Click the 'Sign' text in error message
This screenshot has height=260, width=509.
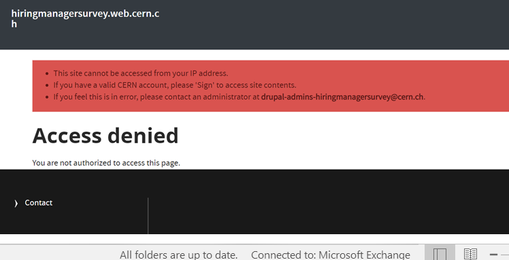tap(205, 85)
